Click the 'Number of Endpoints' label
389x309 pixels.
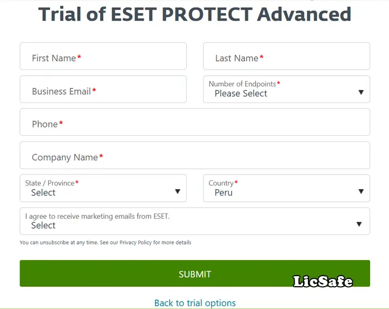tap(242, 84)
